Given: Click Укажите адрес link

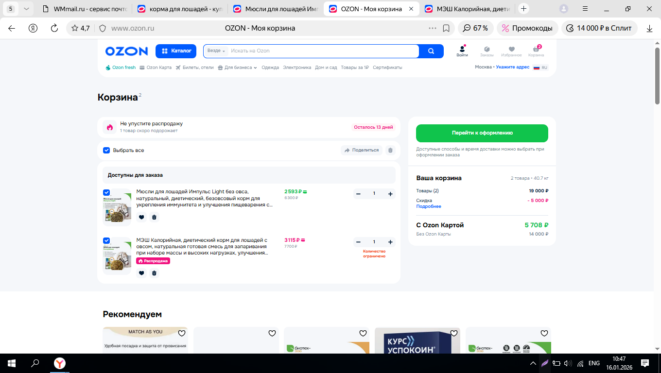Looking at the screenshot, I should coord(513,67).
